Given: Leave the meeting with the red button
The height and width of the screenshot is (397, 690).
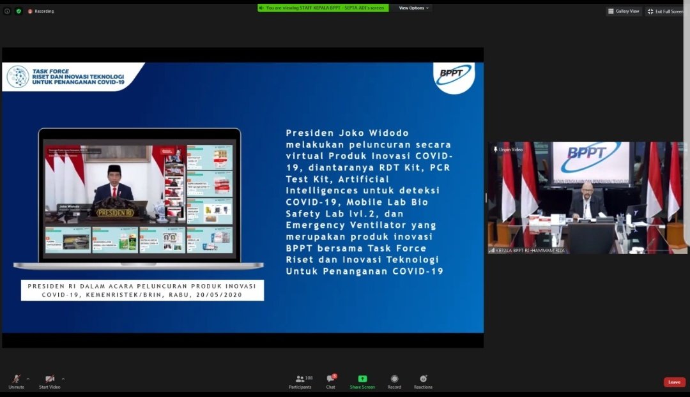Looking at the screenshot, I should pyautogui.click(x=674, y=382).
